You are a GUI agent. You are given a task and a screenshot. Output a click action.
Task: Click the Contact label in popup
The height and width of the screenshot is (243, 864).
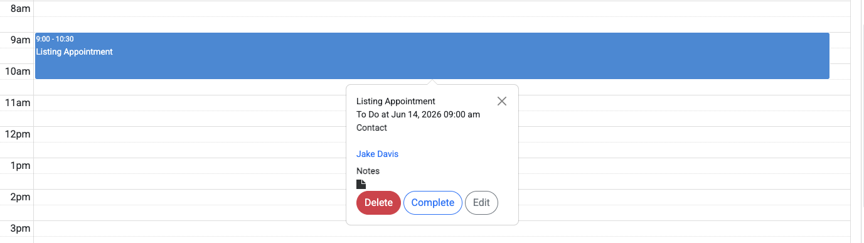[371, 127]
